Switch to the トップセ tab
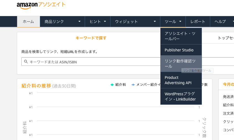The height and width of the screenshot is (140, 234). coord(226,38)
